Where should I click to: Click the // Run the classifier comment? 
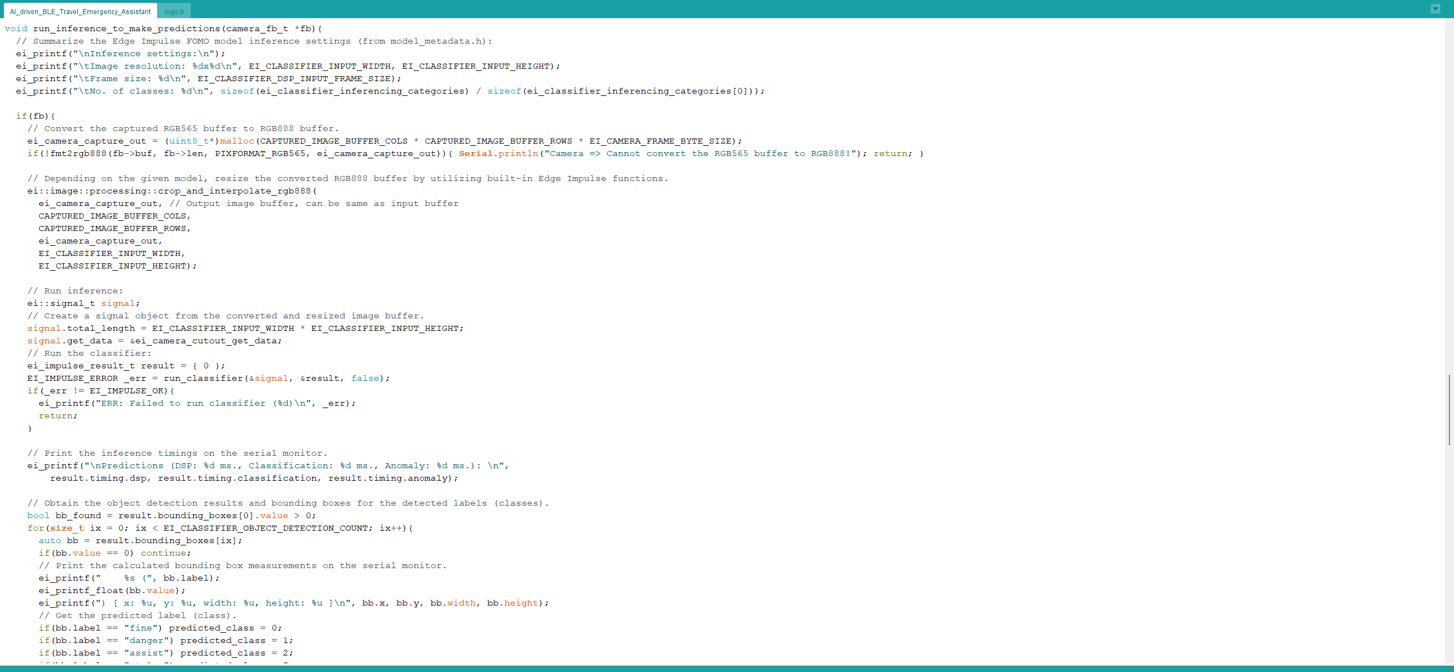click(x=88, y=353)
